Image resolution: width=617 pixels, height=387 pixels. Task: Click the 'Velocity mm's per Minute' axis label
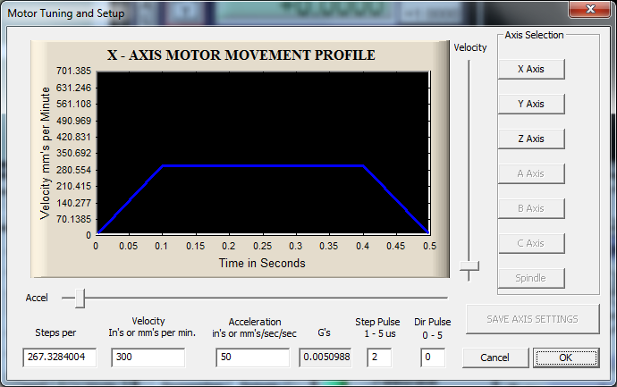pyautogui.click(x=46, y=153)
